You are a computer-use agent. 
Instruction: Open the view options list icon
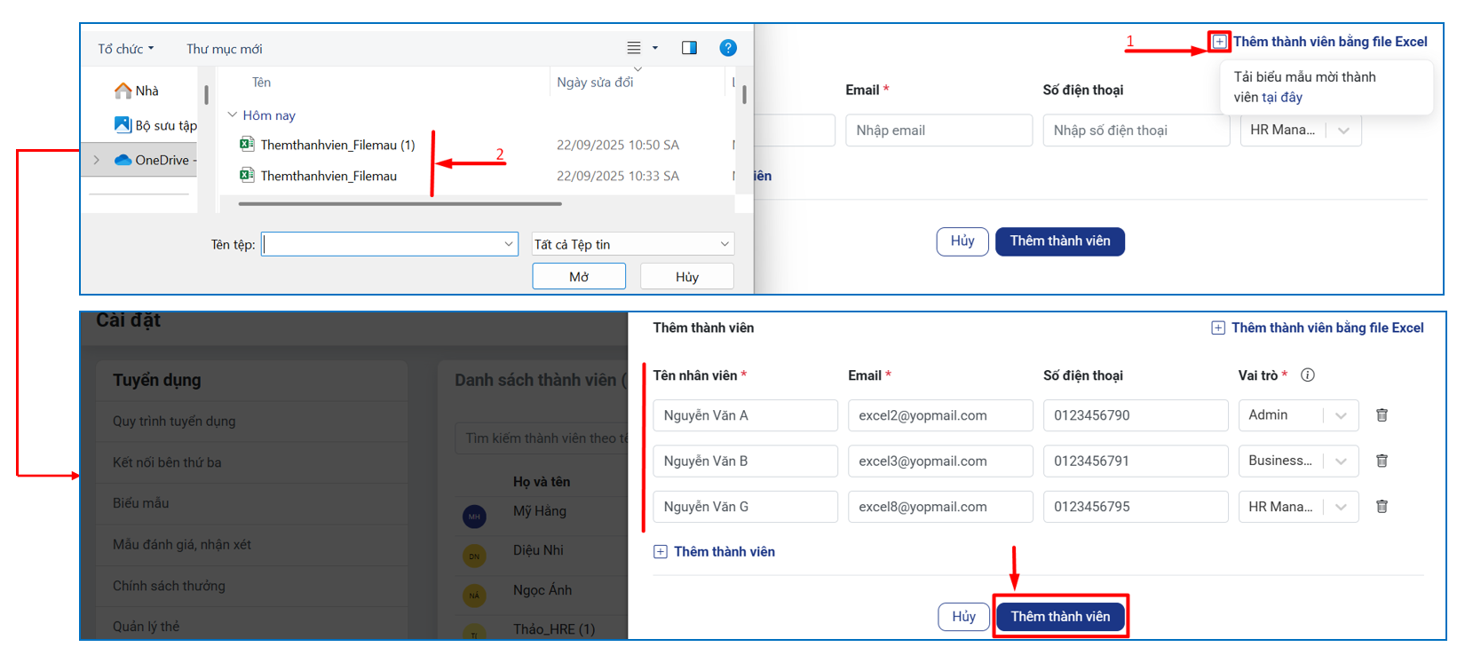point(634,48)
